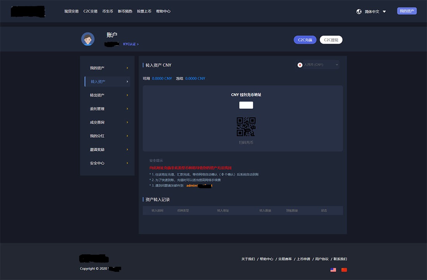Click the 账户 heading
Viewport: 427px width, 280px height.
(x=112, y=35)
